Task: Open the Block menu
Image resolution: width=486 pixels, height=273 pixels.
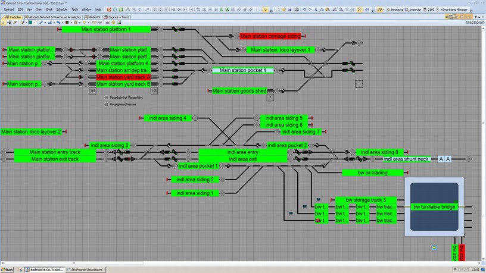Action: click(49, 10)
